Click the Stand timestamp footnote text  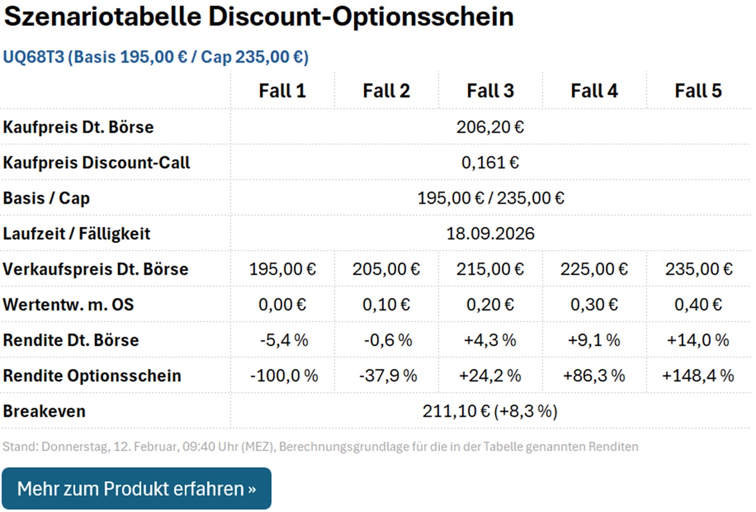[320, 448]
